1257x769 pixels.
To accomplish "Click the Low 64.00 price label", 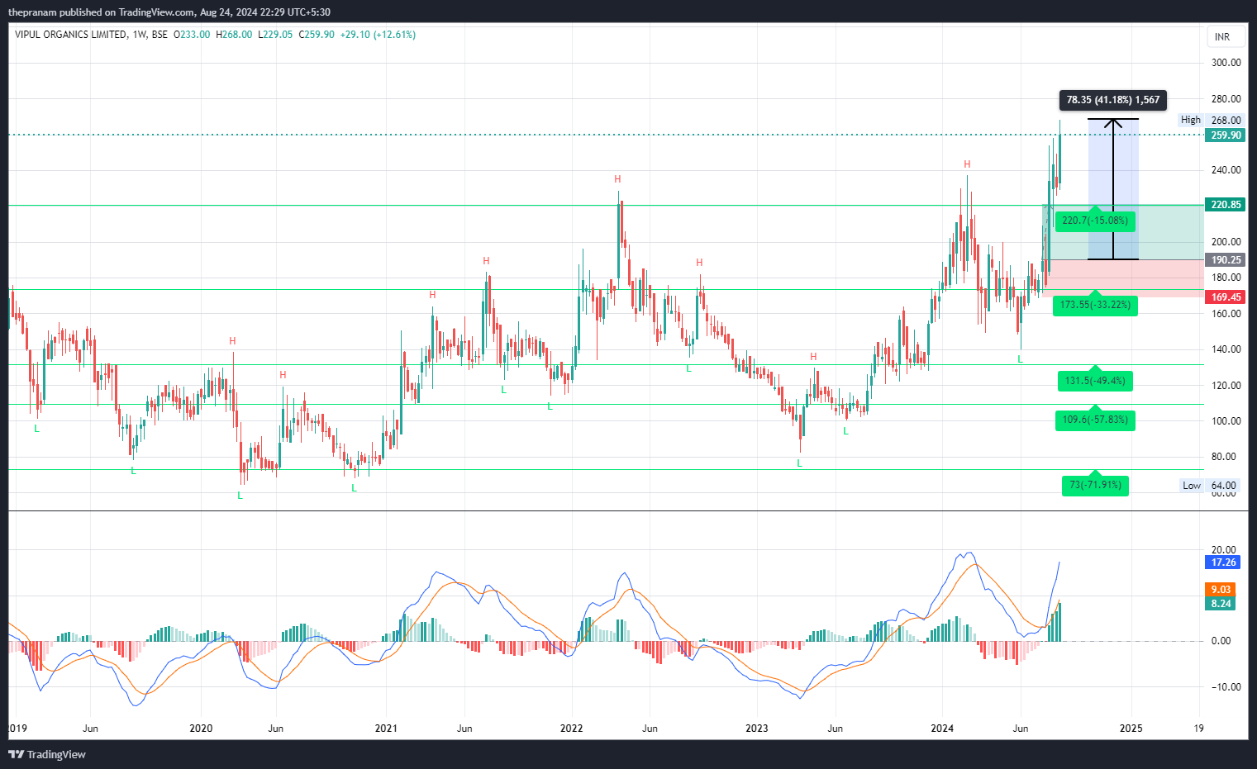I will (1211, 486).
